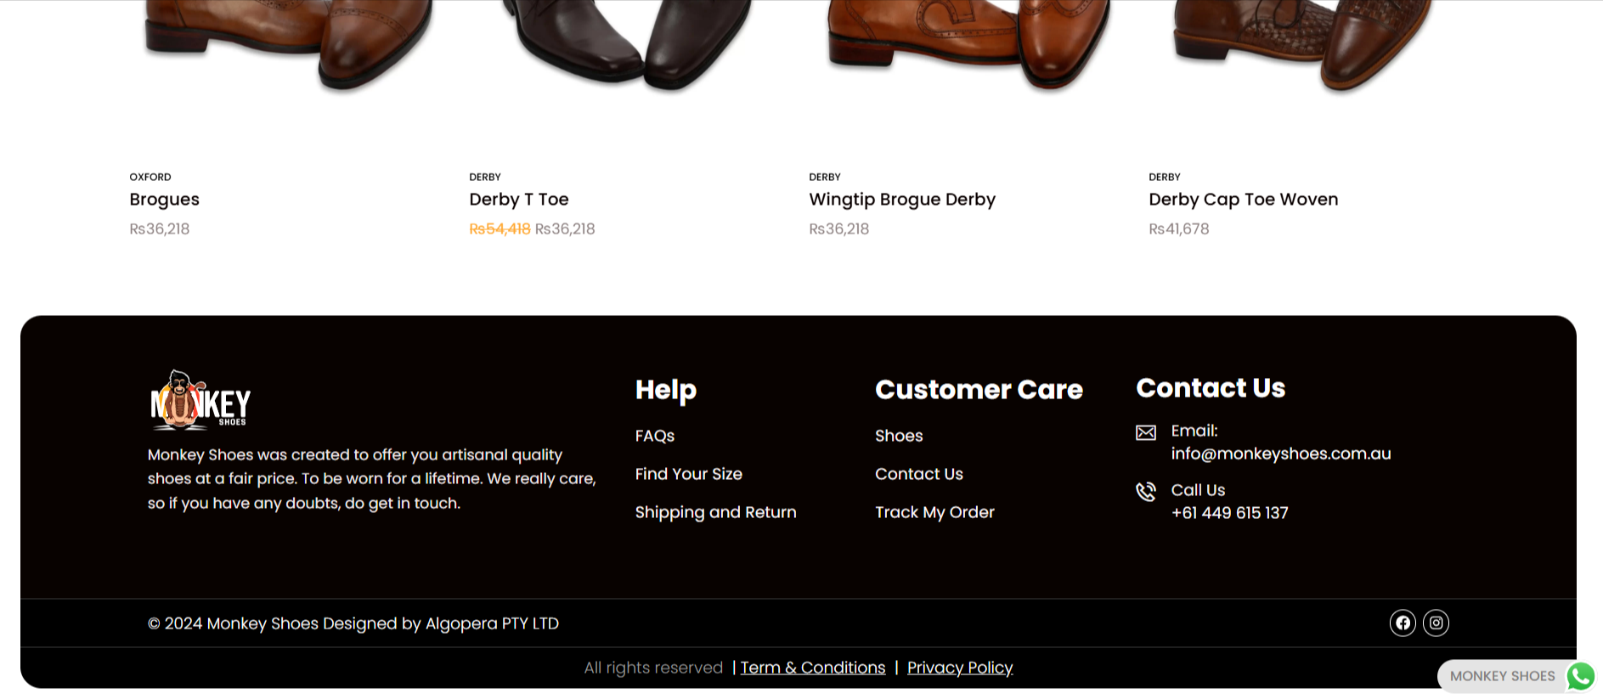Click the +61 449 615 137 phone number

pos(1229,513)
